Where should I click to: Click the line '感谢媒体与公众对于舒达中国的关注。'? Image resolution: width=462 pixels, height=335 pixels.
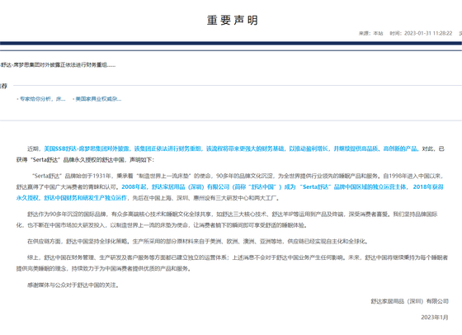pyautogui.click(x=73, y=285)
